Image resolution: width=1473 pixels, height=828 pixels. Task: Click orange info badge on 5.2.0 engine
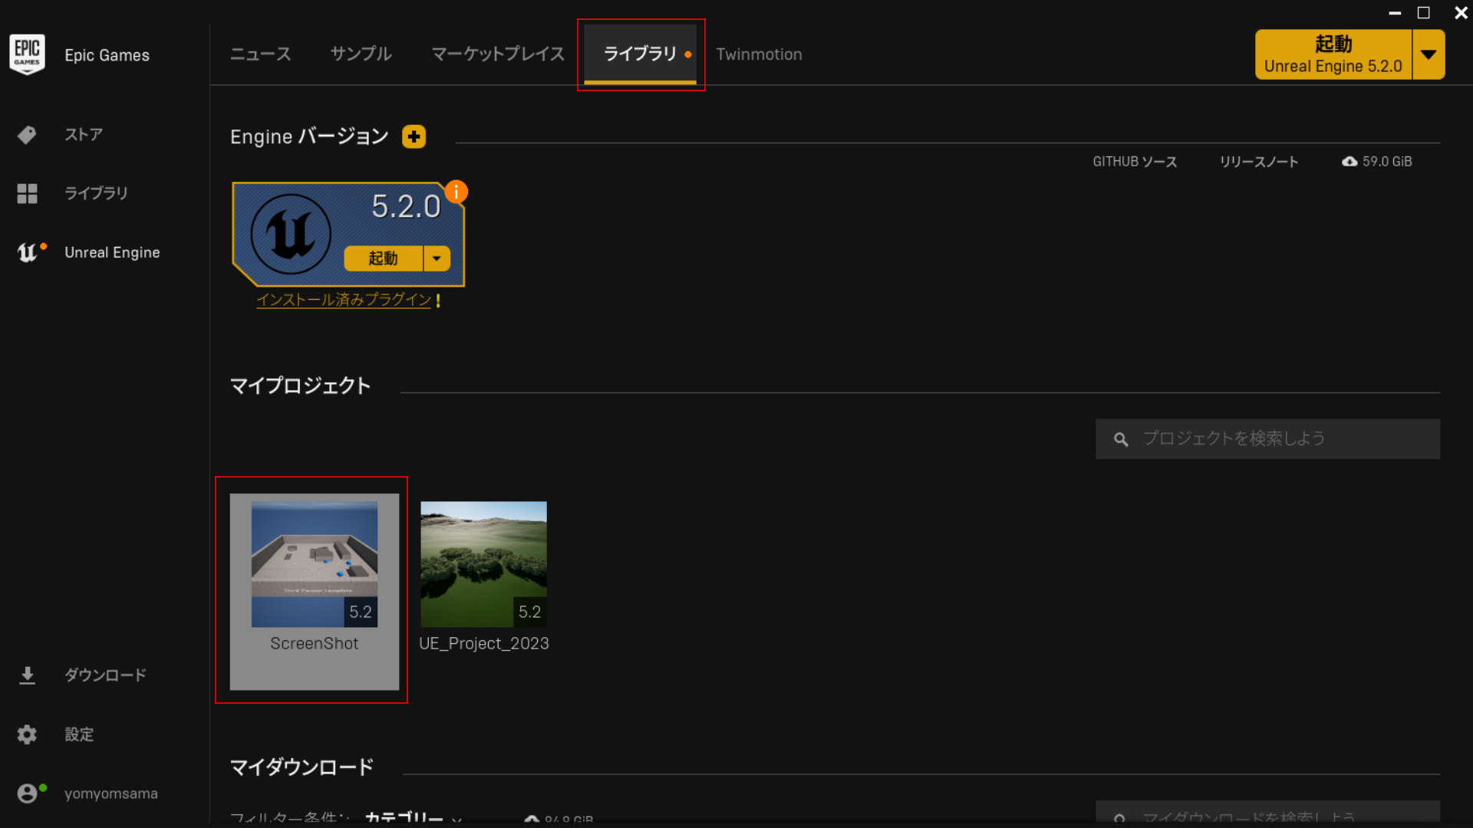pyautogui.click(x=456, y=192)
